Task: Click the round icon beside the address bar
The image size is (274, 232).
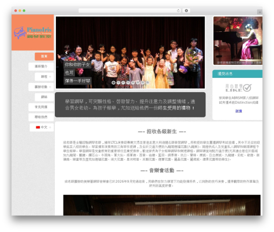Action: pyautogui.click(x=186, y=11)
